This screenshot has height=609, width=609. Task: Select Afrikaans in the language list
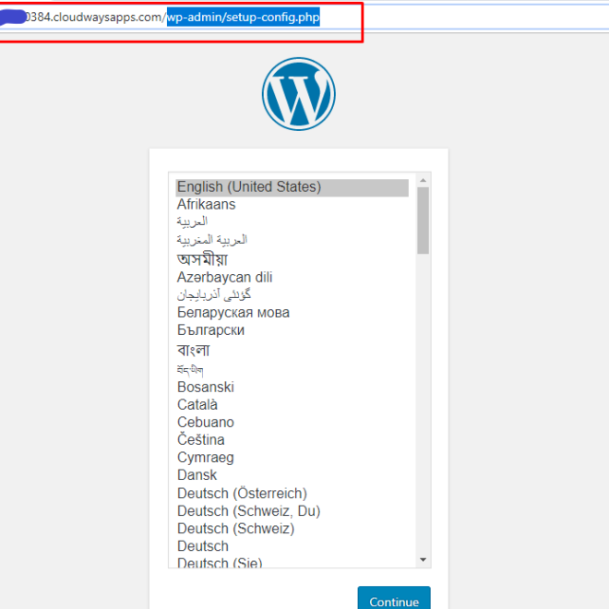pos(293,205)
